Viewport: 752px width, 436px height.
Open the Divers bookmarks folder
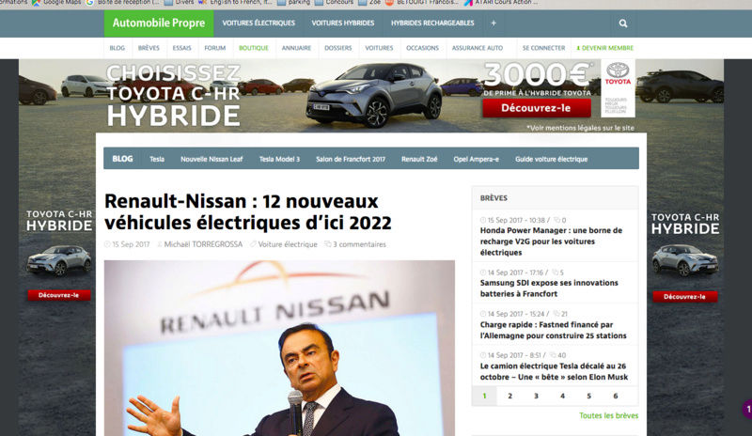point(179,3)
